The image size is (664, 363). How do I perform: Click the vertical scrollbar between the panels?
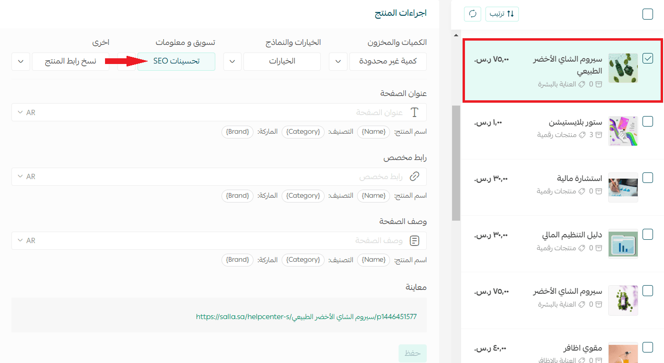coord(456,162)
